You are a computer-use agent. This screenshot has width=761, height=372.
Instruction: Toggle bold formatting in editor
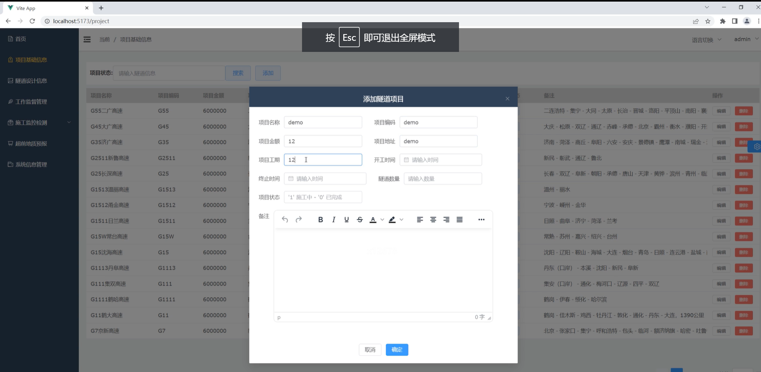pyautogui.click(x=321, y=219)
